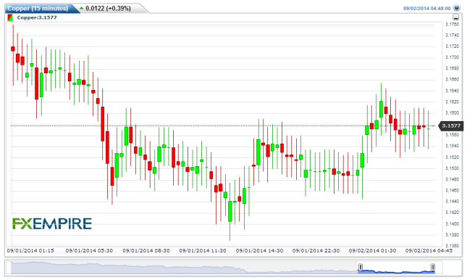
Task: Select the Copper (15 minutes) tab
Action: [x=38, y=9]
